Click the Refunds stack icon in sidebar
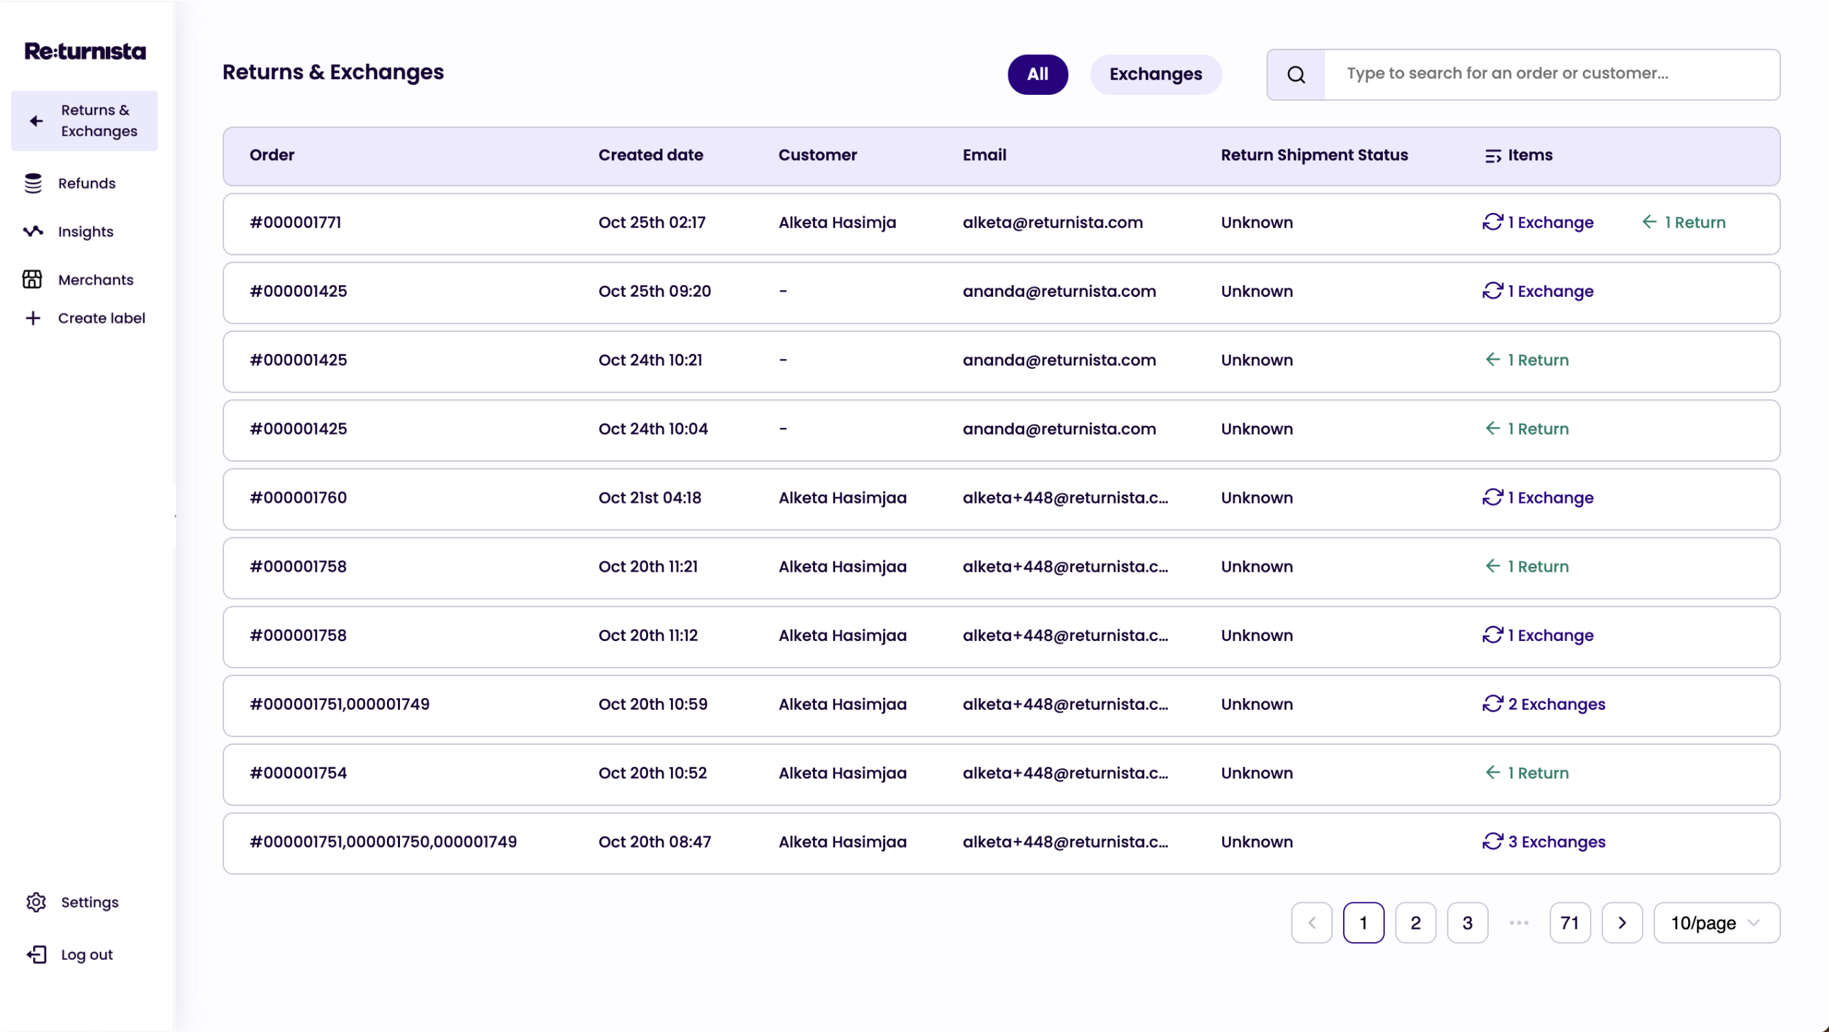1829x1032 pixels. click(33, 183)
